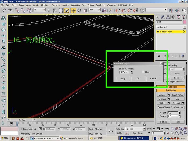This screenshot has height=141, width=188.
Task: Click the Create Shape From Selection button
Action: [x=171, y=107]
